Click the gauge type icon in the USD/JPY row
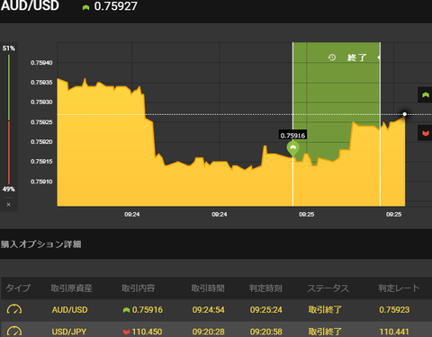This screenshot has height=337, width=432. 14,332
